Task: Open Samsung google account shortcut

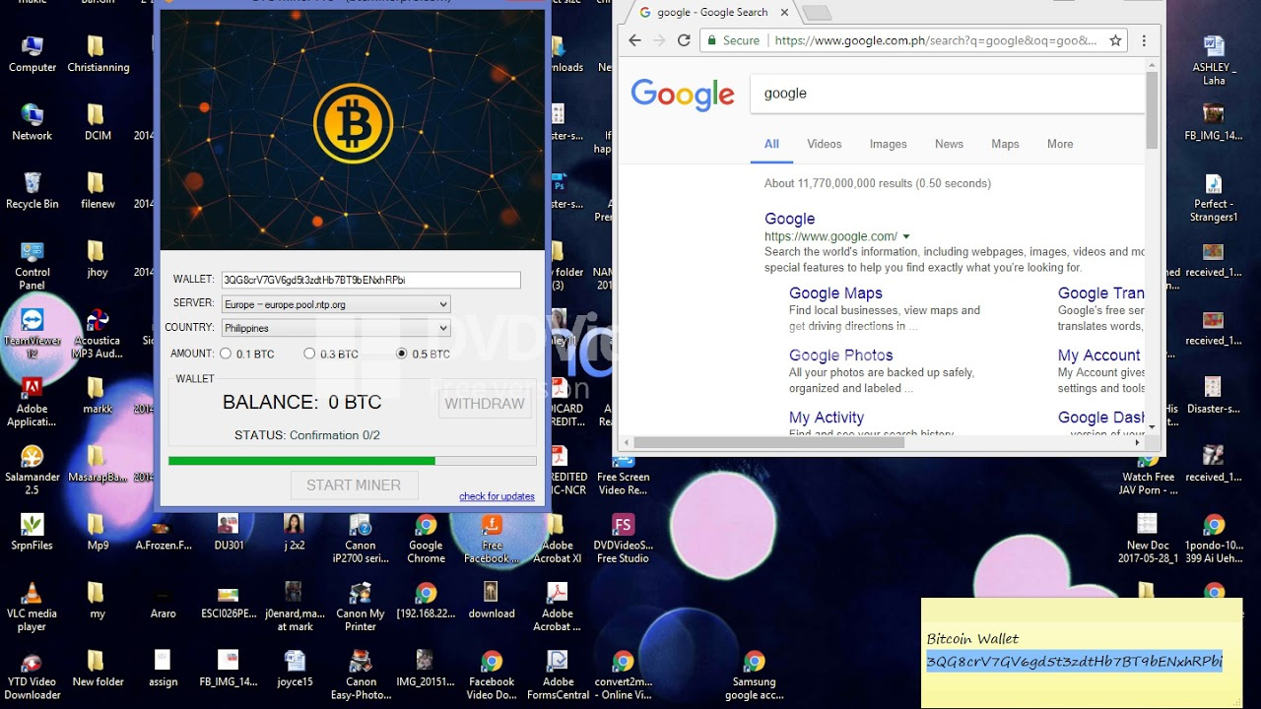Action: (755, 675)
